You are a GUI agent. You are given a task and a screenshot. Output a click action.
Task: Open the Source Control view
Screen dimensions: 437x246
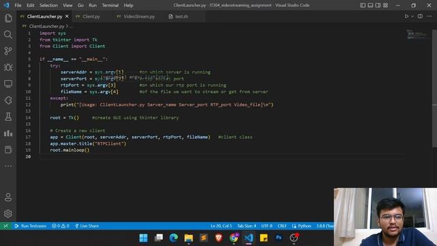(8, 51)
